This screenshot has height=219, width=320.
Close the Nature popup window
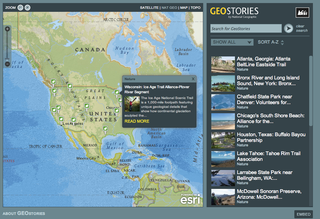(x=193, y=79)
